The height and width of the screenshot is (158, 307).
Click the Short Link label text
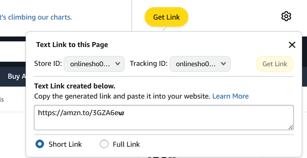[x=65, y=144]
